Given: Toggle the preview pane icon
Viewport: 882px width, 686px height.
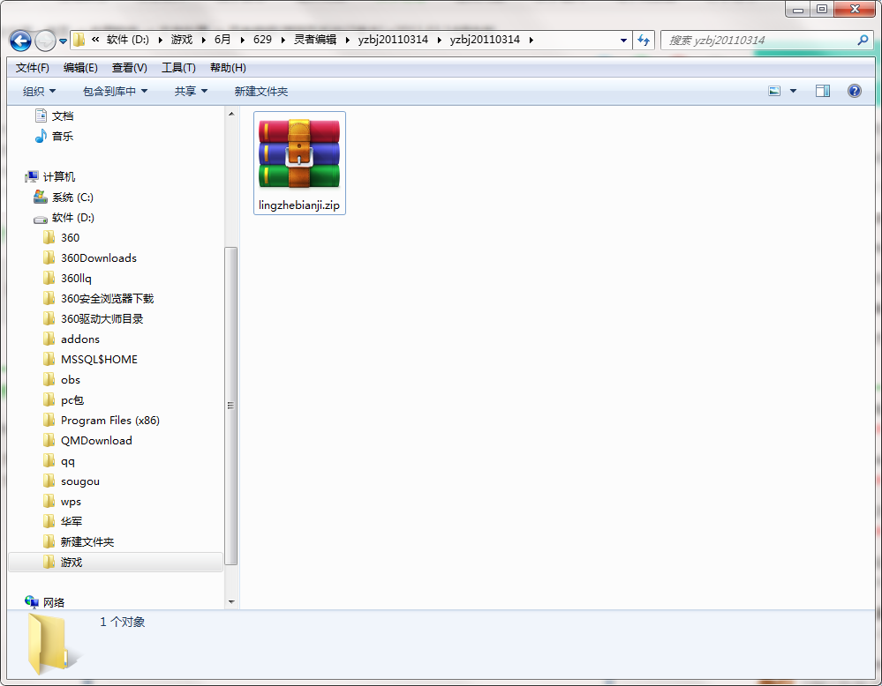Looking at the screenshot, I should tap(822, 91).
